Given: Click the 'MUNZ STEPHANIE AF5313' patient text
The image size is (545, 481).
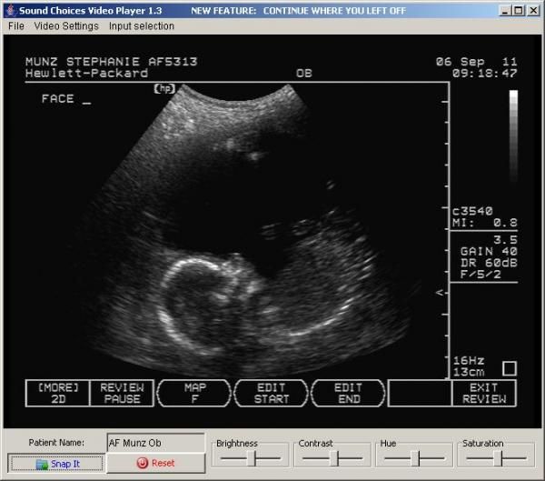Looking at the screenshot, I should point(111,62).
